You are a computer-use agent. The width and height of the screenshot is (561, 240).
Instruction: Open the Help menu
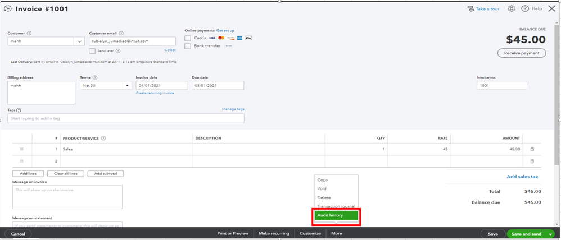[x=532, y=8]
